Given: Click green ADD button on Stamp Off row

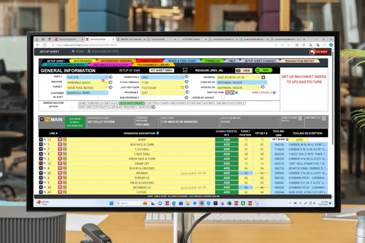Looking at the screenshot, I should [x=227, y=163].
